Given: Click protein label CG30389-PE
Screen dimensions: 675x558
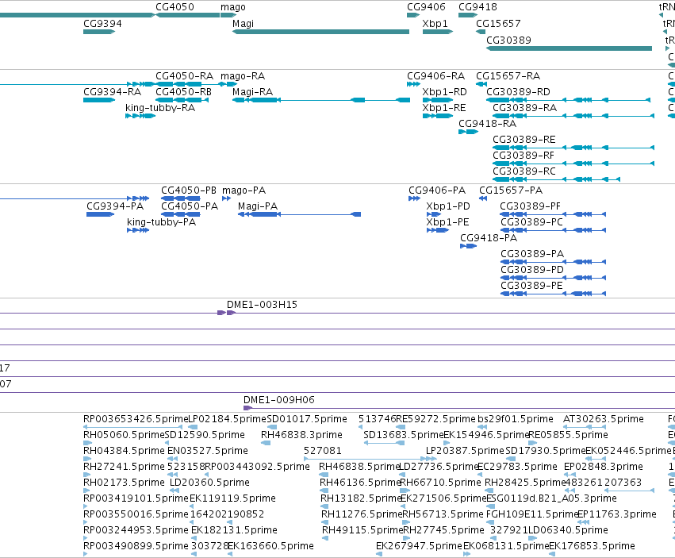Looking at the screenshot, I should 531,286.
